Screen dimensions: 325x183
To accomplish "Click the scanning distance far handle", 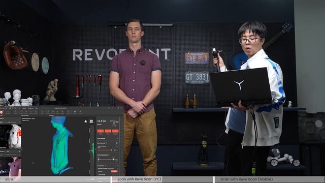I will coord(113,160).
